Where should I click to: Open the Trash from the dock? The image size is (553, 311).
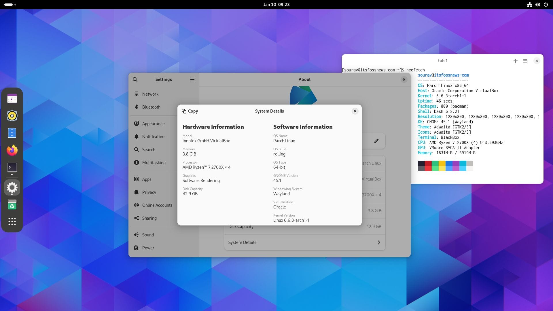coord(12,204)
